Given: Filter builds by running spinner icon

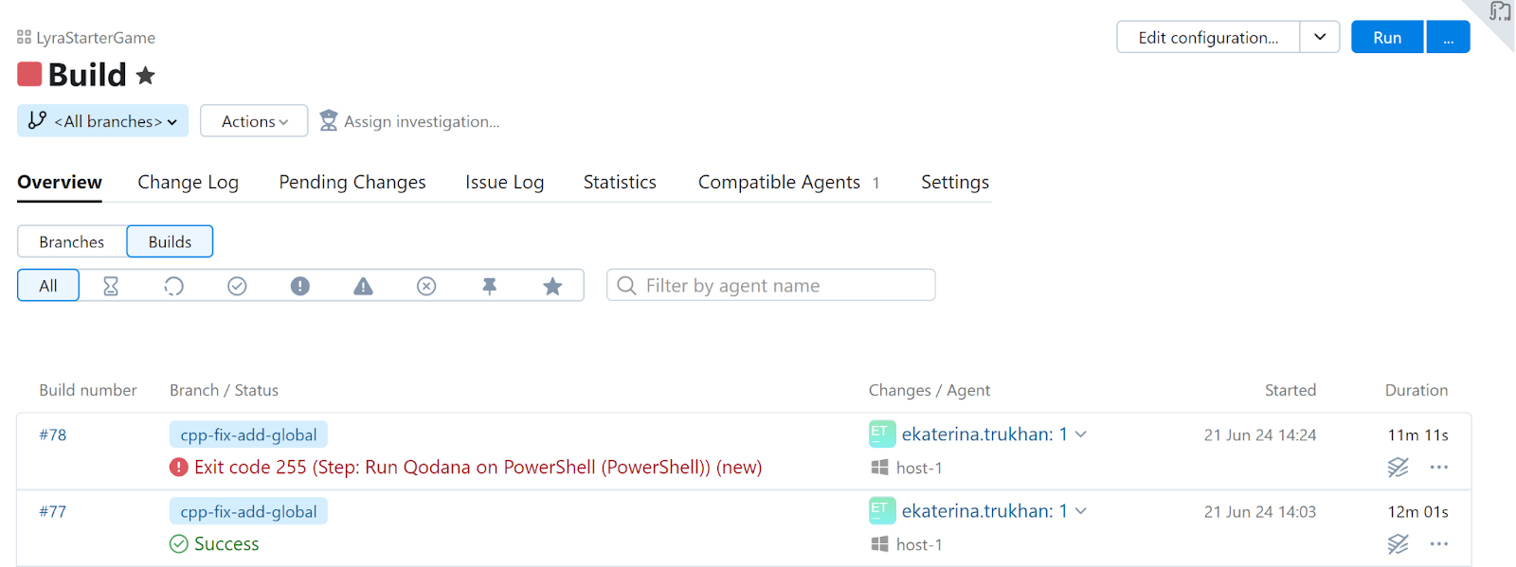Looking at the screenshot, I should [x=173, y=286].
